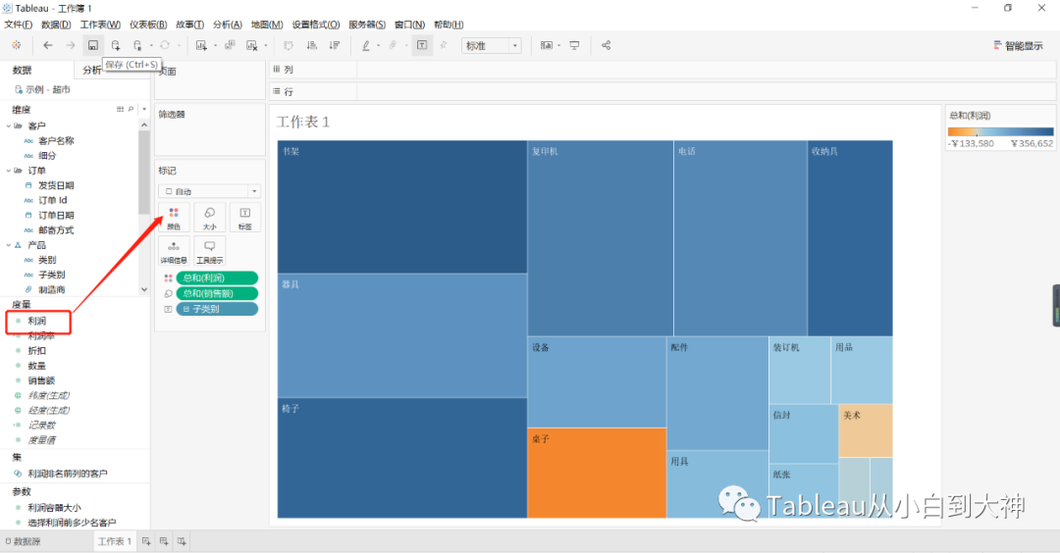
Task: Click the 子类别 pill on marks card
Action: [x=217, y=309]
